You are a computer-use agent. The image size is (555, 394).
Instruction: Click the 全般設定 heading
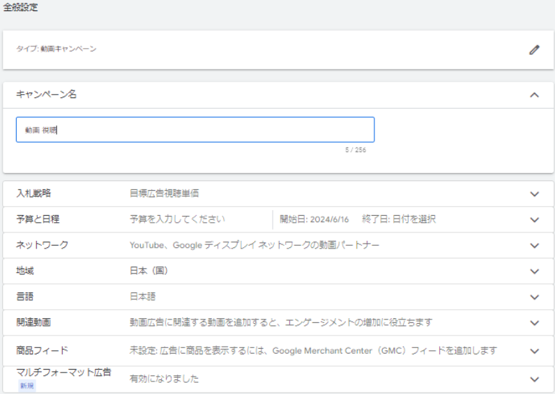[20, 7]
